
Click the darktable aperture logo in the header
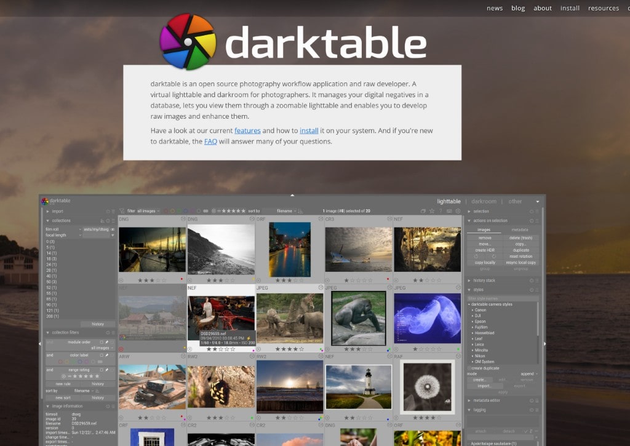pos(188,42)
